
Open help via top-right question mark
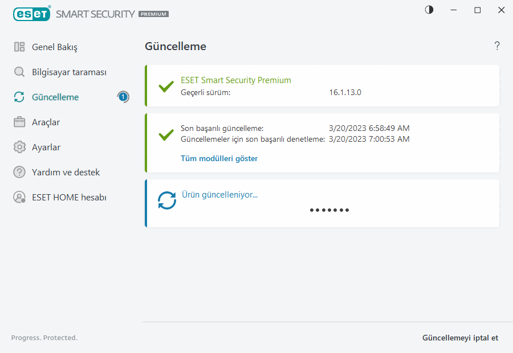pyautogui.click(x=497, y=46)
